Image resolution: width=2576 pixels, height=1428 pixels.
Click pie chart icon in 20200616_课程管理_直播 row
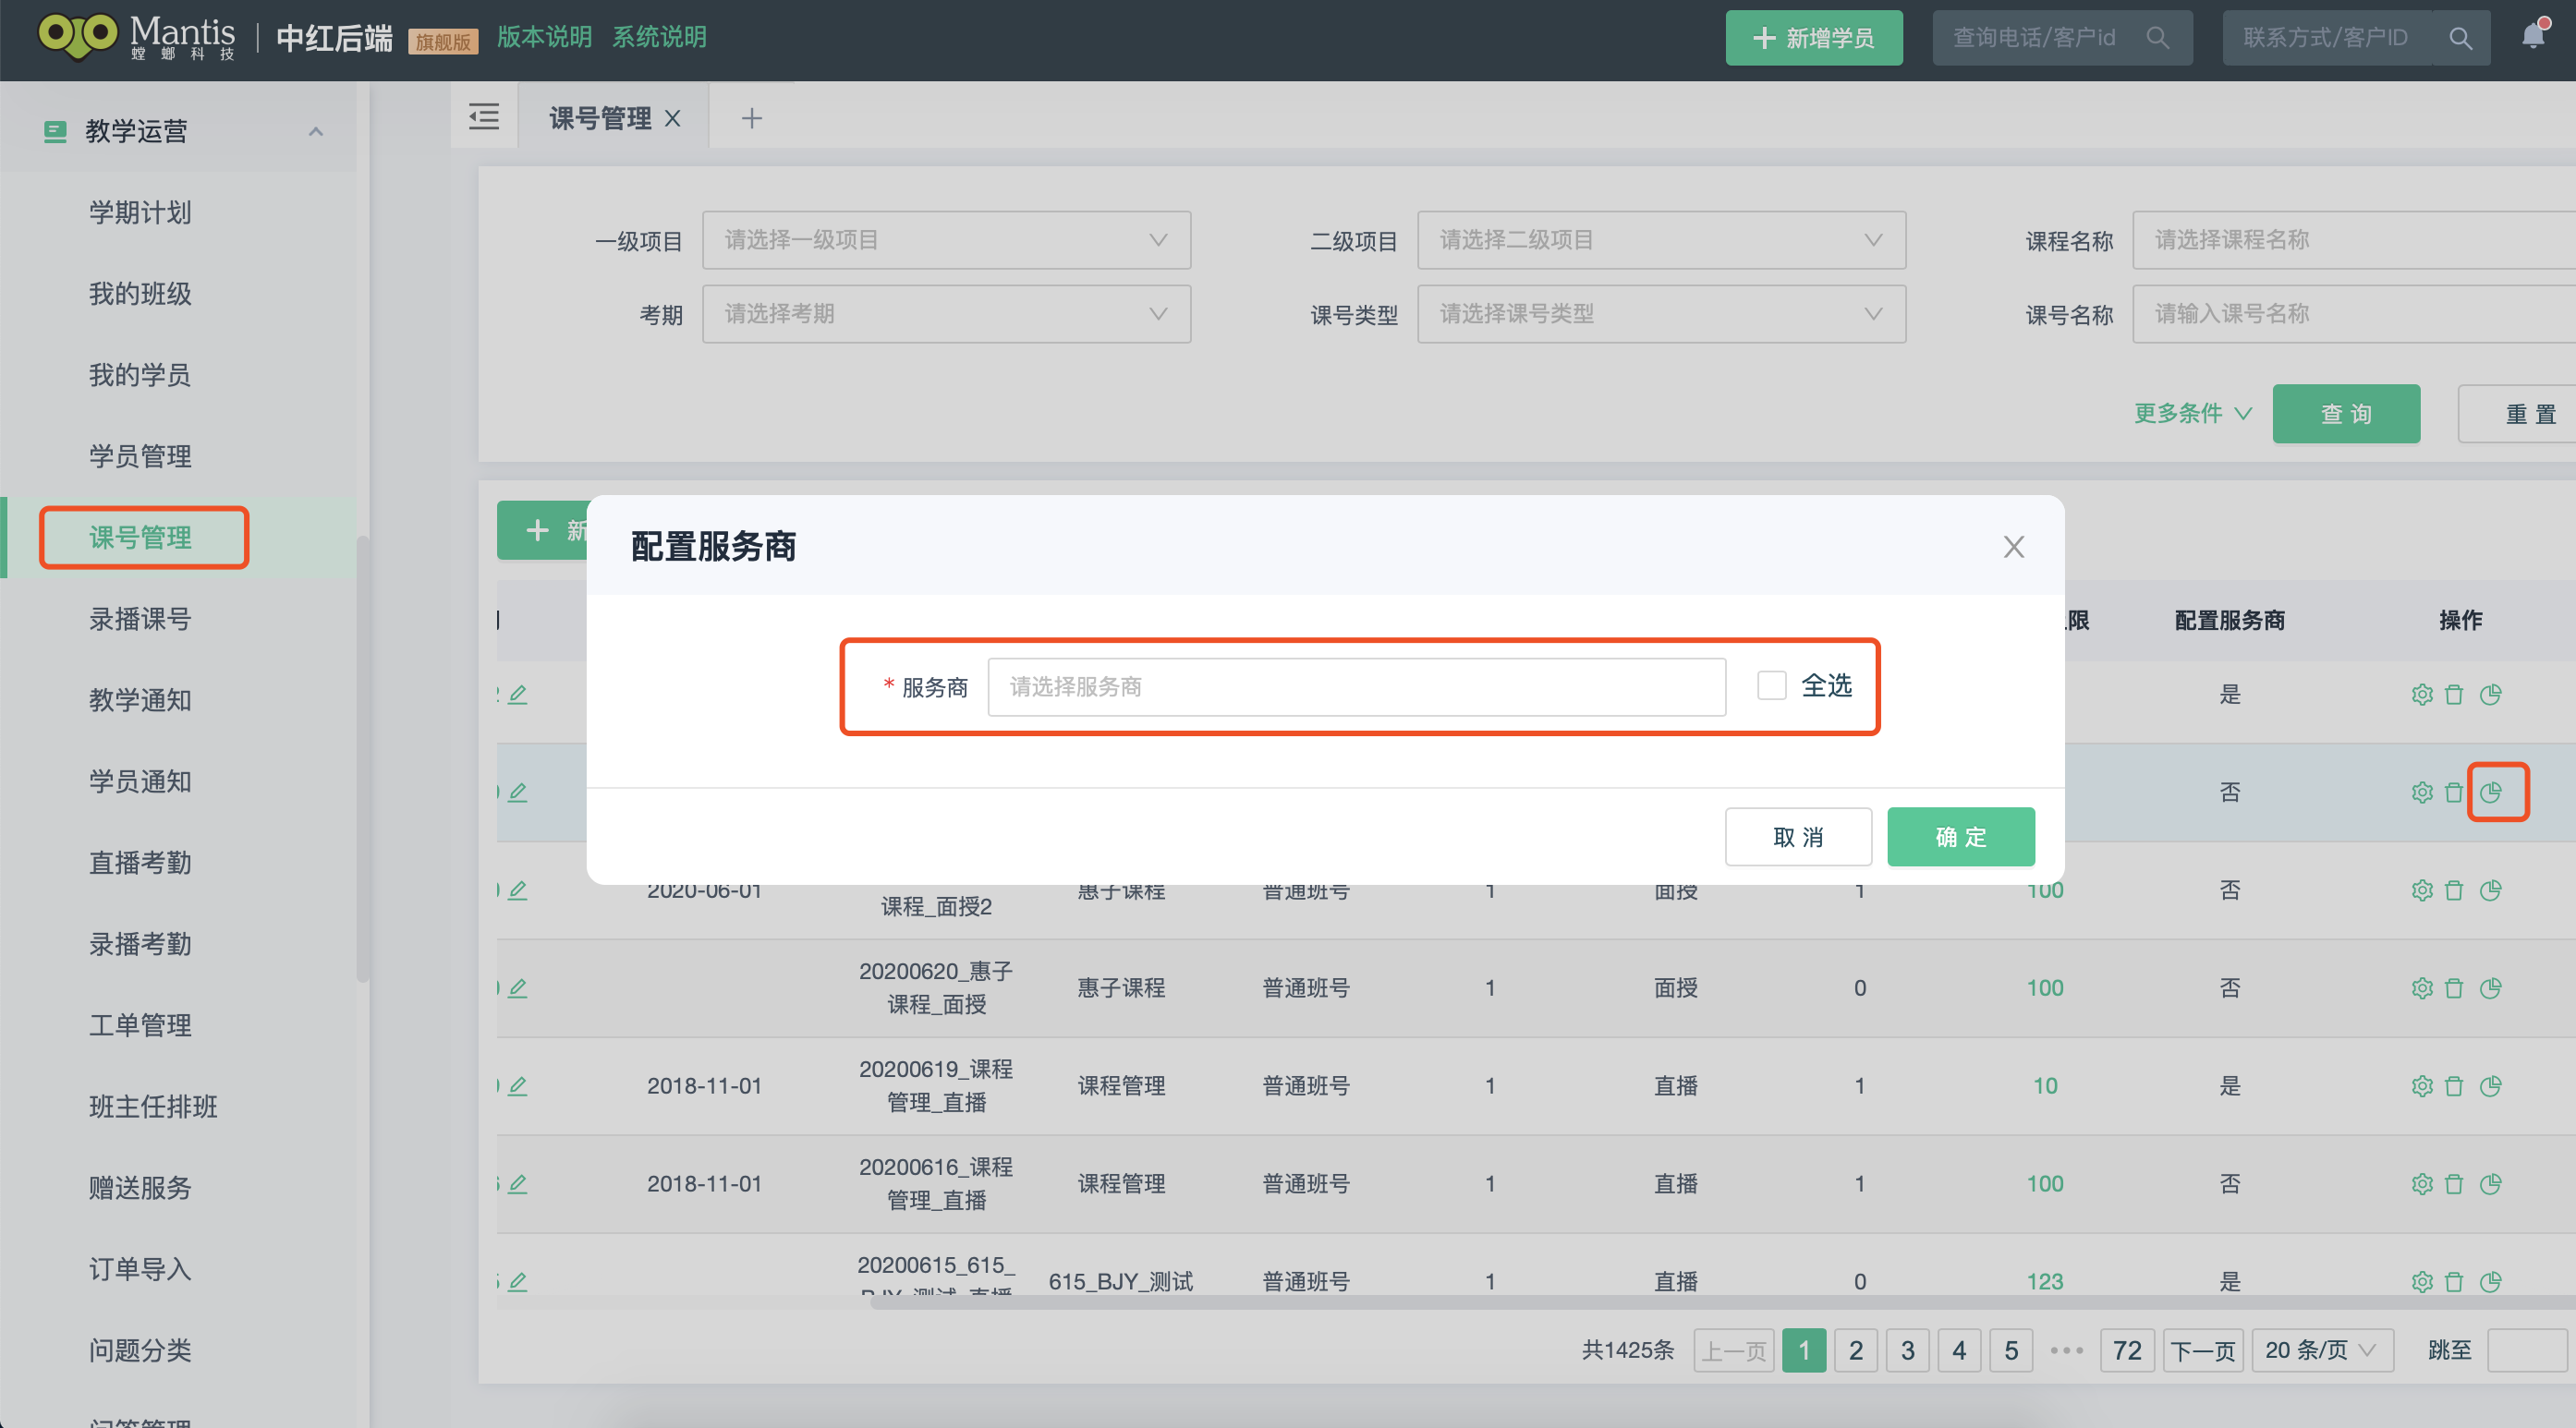point(2490,1184)
